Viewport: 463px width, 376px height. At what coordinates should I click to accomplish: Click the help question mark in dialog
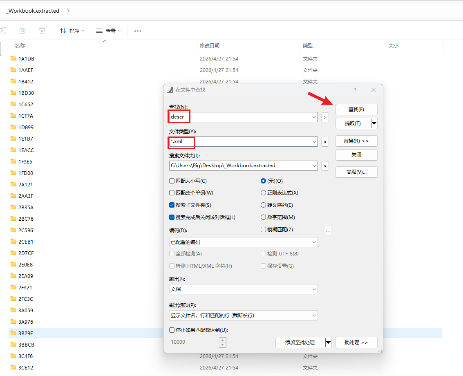(x=355, y=90)
